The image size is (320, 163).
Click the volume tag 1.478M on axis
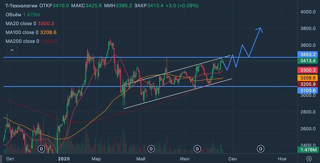pos(308,150)
